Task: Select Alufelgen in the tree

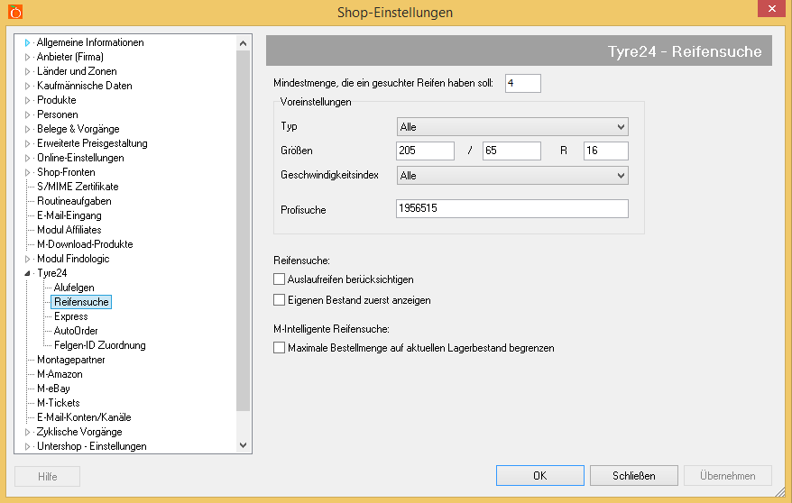Action: pos(73,288)
